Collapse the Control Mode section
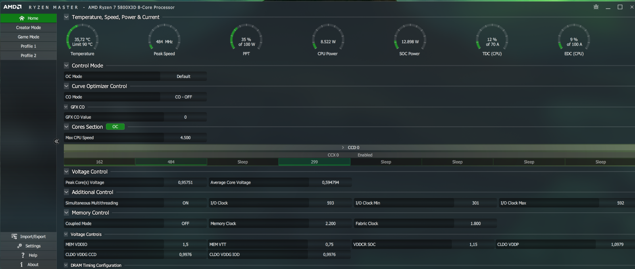Screen dimensions: 635x269 click(x=66, y=66)
